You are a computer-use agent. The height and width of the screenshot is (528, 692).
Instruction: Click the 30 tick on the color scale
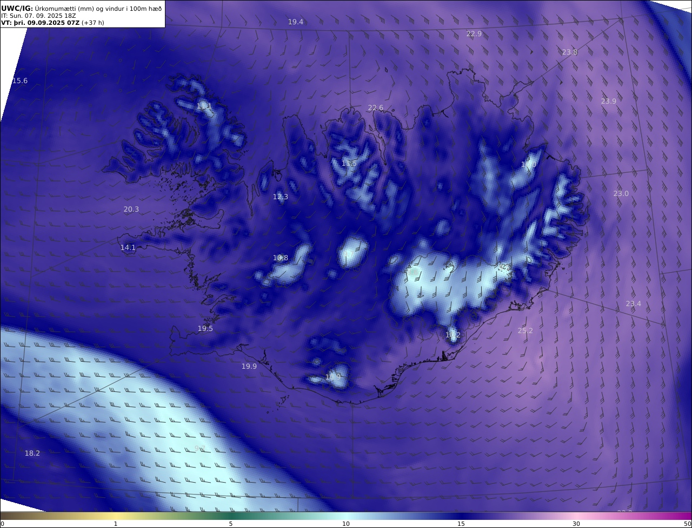576,524
